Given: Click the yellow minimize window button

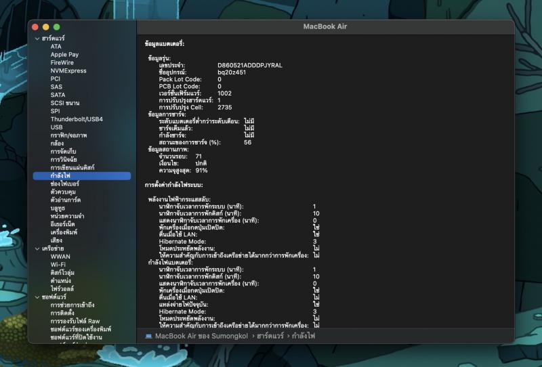Looking at the screenshot, I should pyautogui.click(x=46, y=26).
